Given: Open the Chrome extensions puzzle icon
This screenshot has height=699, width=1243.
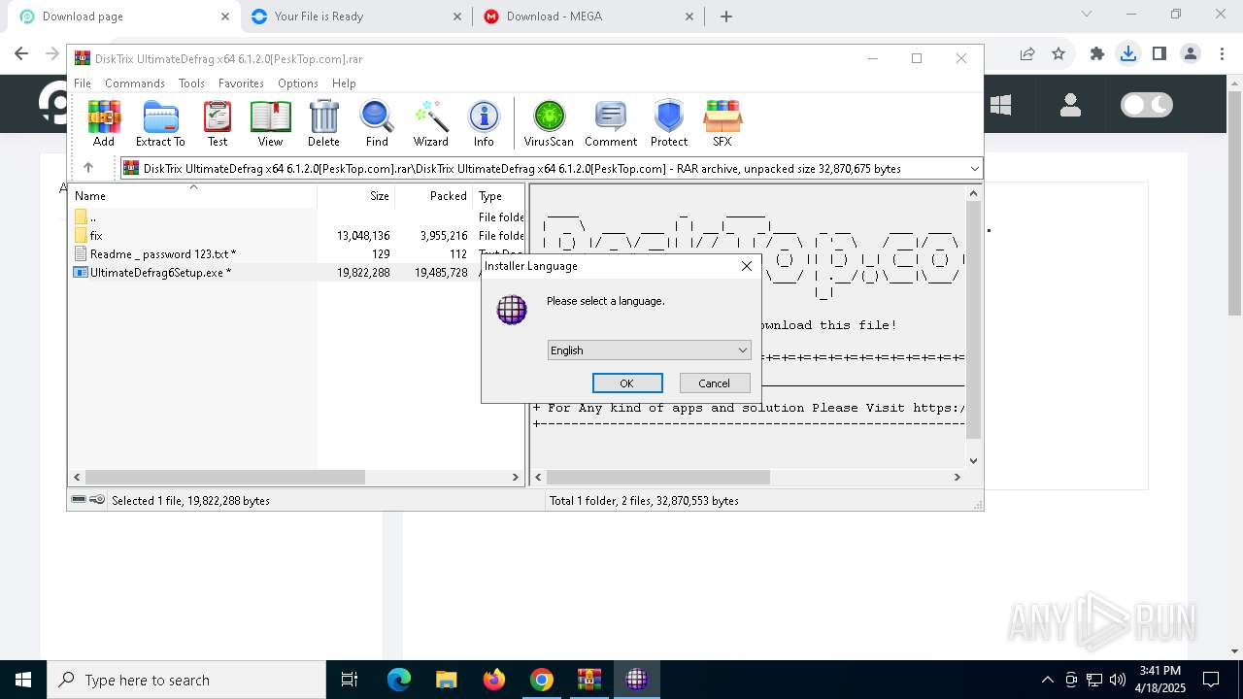Looking at the screenshot, I should tap(1097, 54).
